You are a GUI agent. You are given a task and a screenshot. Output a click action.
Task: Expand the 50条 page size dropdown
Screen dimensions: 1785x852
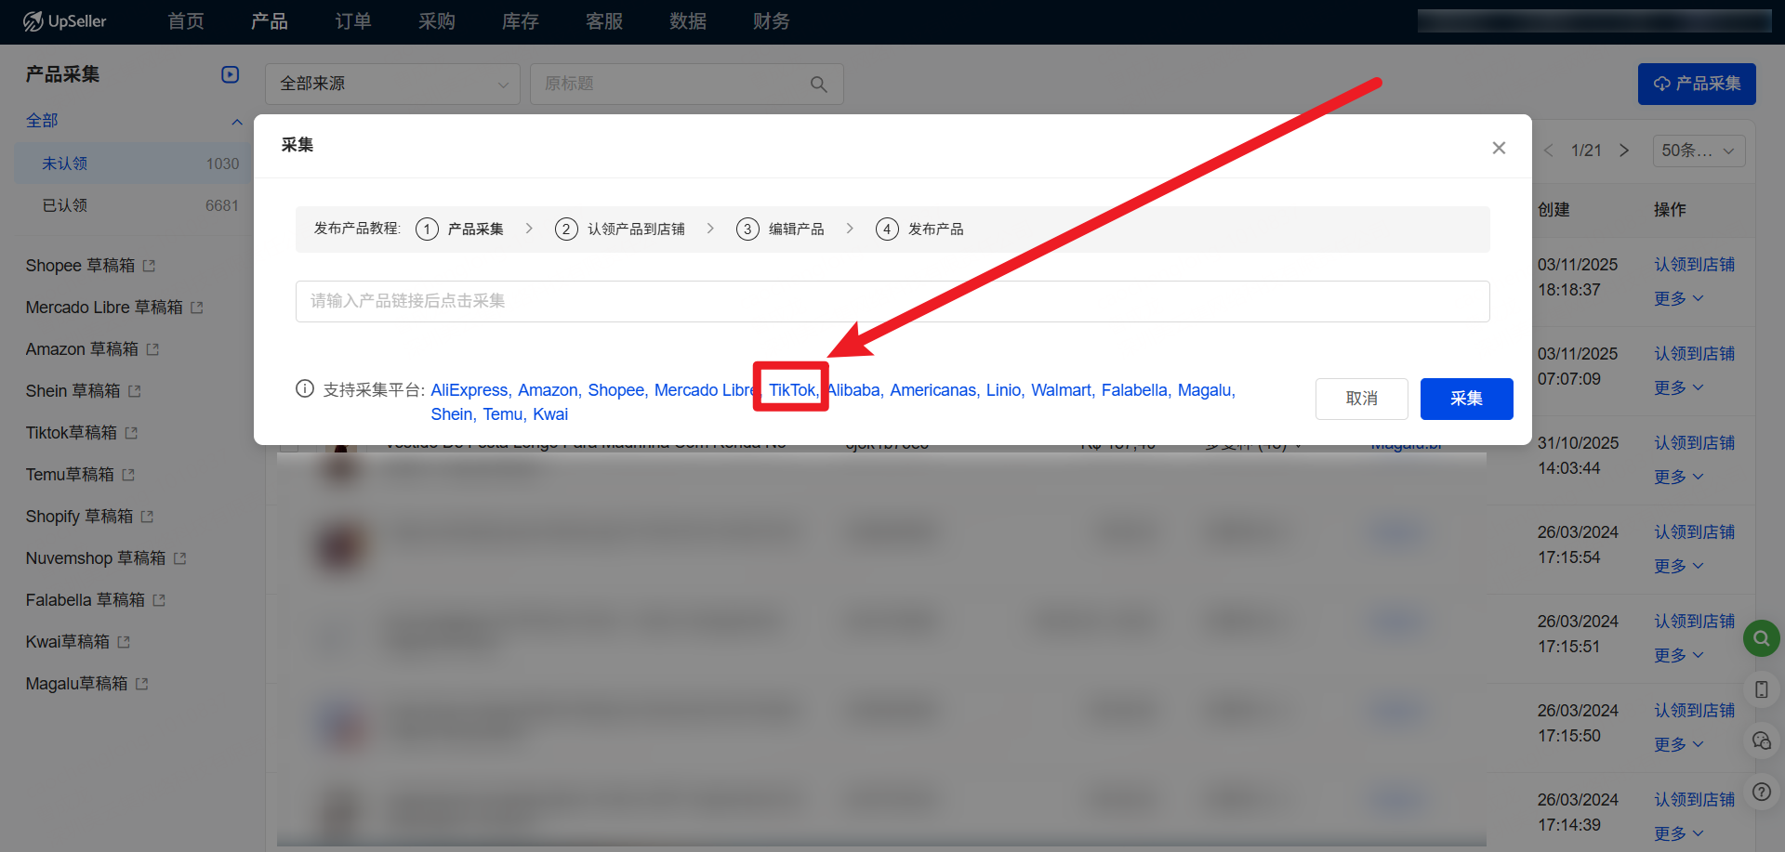(1698, 151)
